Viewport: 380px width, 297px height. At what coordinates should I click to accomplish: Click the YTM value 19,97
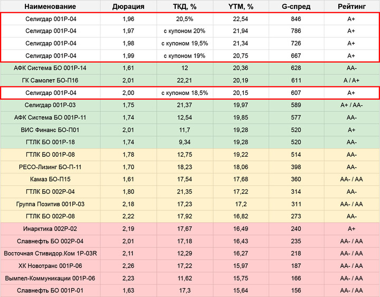click(x=241, y=105)
